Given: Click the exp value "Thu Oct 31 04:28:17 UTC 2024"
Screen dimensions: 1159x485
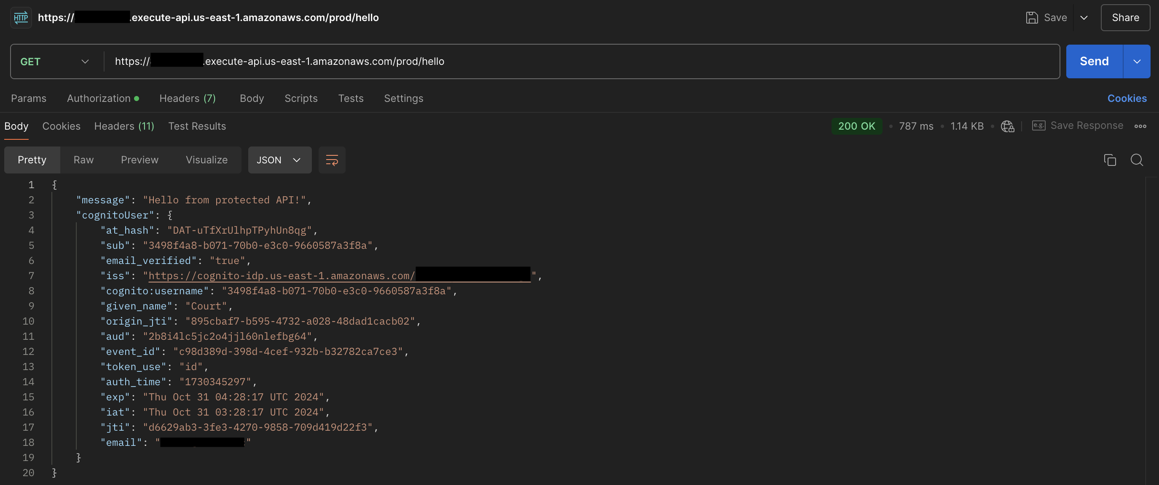Looking at the screenshot, I should point(233,397).
